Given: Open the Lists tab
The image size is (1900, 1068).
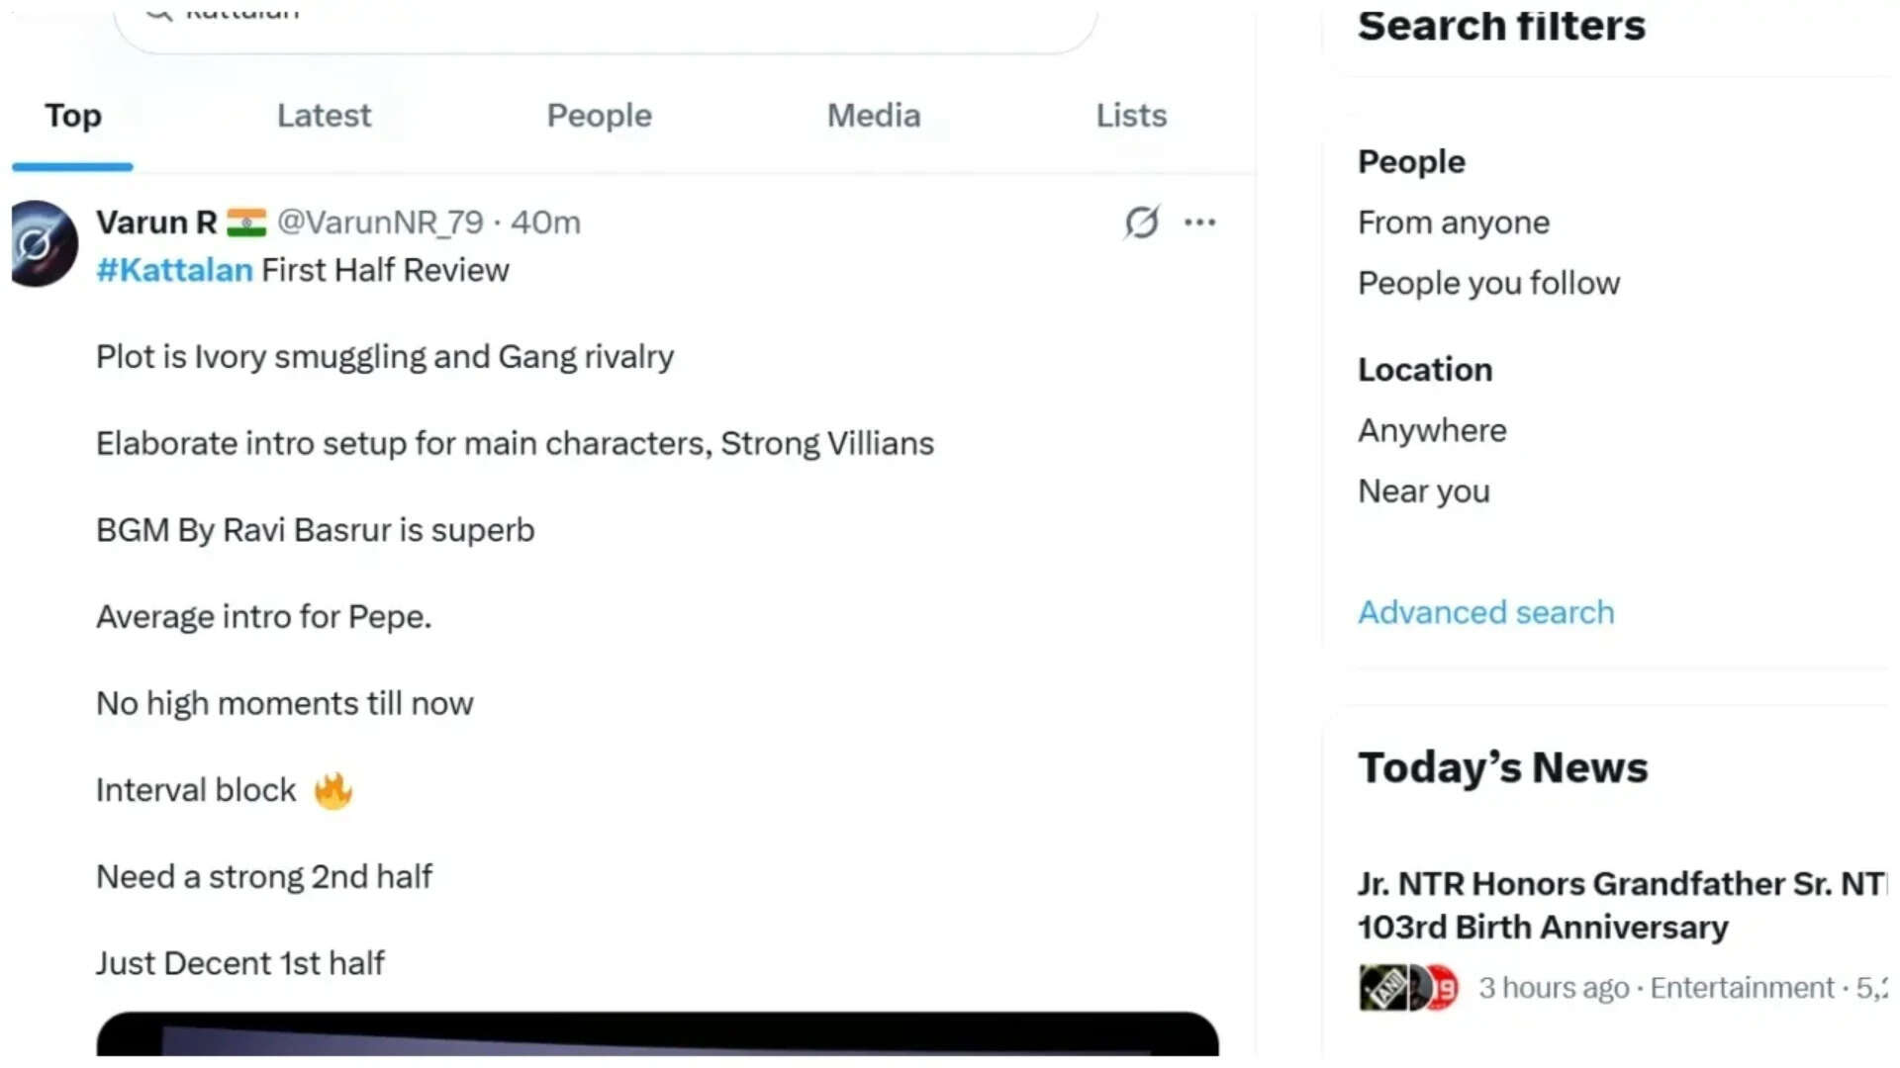Looking at the screenshot, I should click(x=1131, y=116).
